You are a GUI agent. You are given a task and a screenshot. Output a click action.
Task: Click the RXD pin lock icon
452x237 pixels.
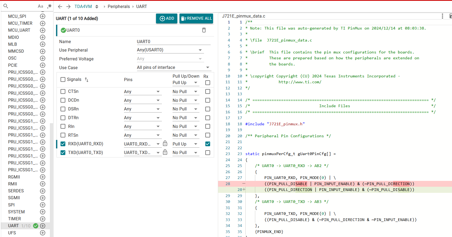click(x=165, y=143)
